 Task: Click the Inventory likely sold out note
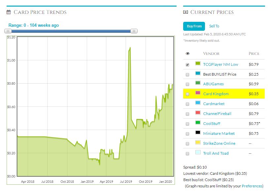(201, 41)
